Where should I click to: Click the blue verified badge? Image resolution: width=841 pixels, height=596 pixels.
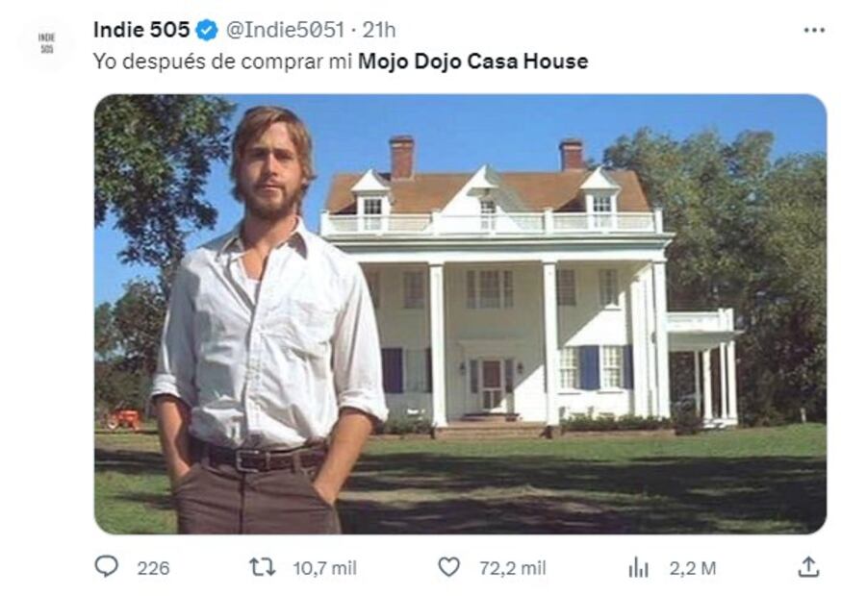coord(207,30)
